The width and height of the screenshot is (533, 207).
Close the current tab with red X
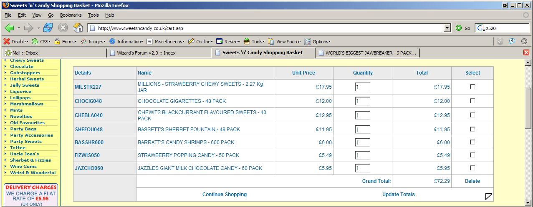point(526,53)
